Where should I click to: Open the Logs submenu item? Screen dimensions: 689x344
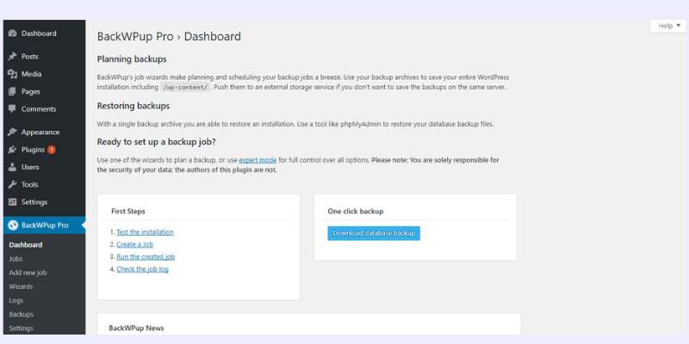[x=16, y=300]
